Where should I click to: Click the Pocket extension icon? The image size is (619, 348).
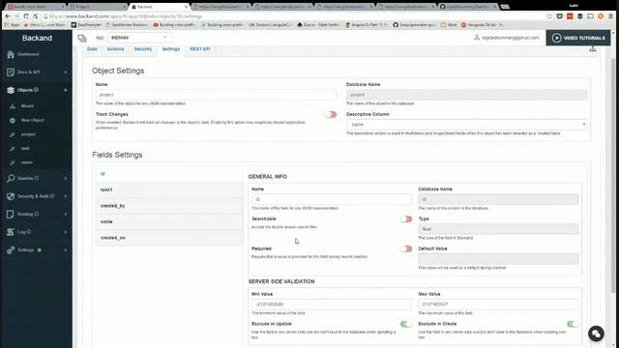click(559, 16)
